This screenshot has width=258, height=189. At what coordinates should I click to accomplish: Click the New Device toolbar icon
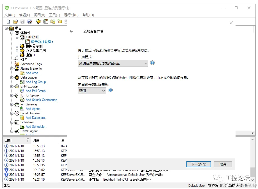46,22
